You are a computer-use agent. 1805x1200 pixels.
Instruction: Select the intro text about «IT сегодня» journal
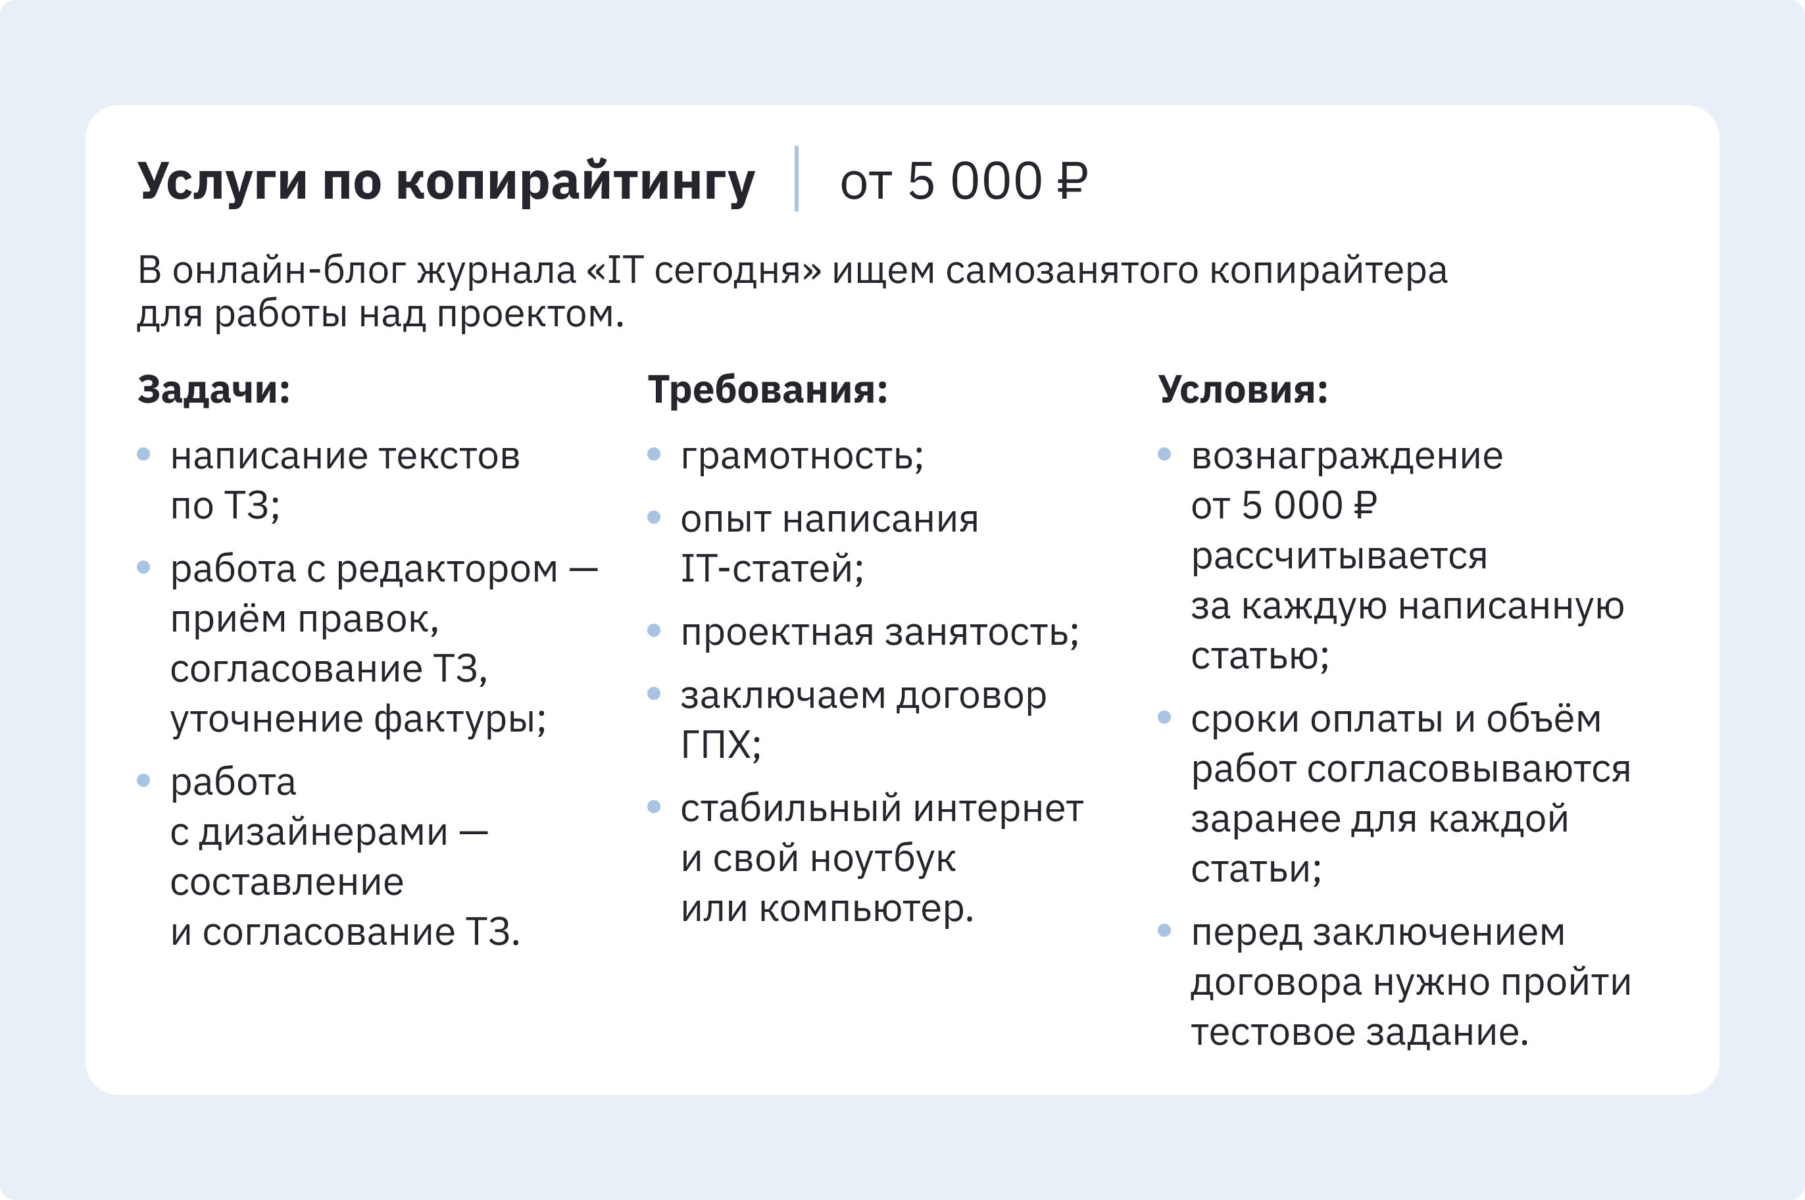point(792,291)
